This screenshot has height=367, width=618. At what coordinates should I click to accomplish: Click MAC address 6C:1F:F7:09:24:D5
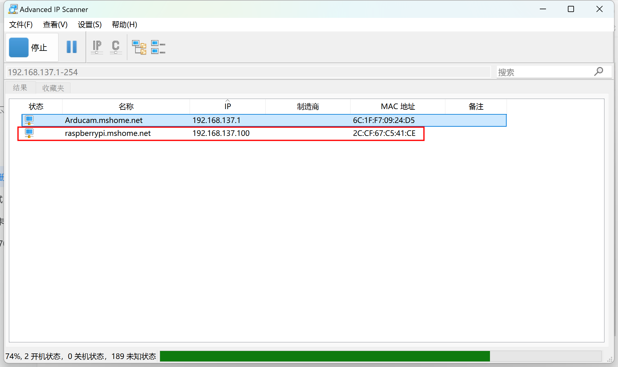pos(384,120)
